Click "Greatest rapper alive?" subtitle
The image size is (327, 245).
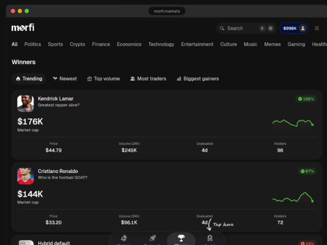click(x=59, y=105)
